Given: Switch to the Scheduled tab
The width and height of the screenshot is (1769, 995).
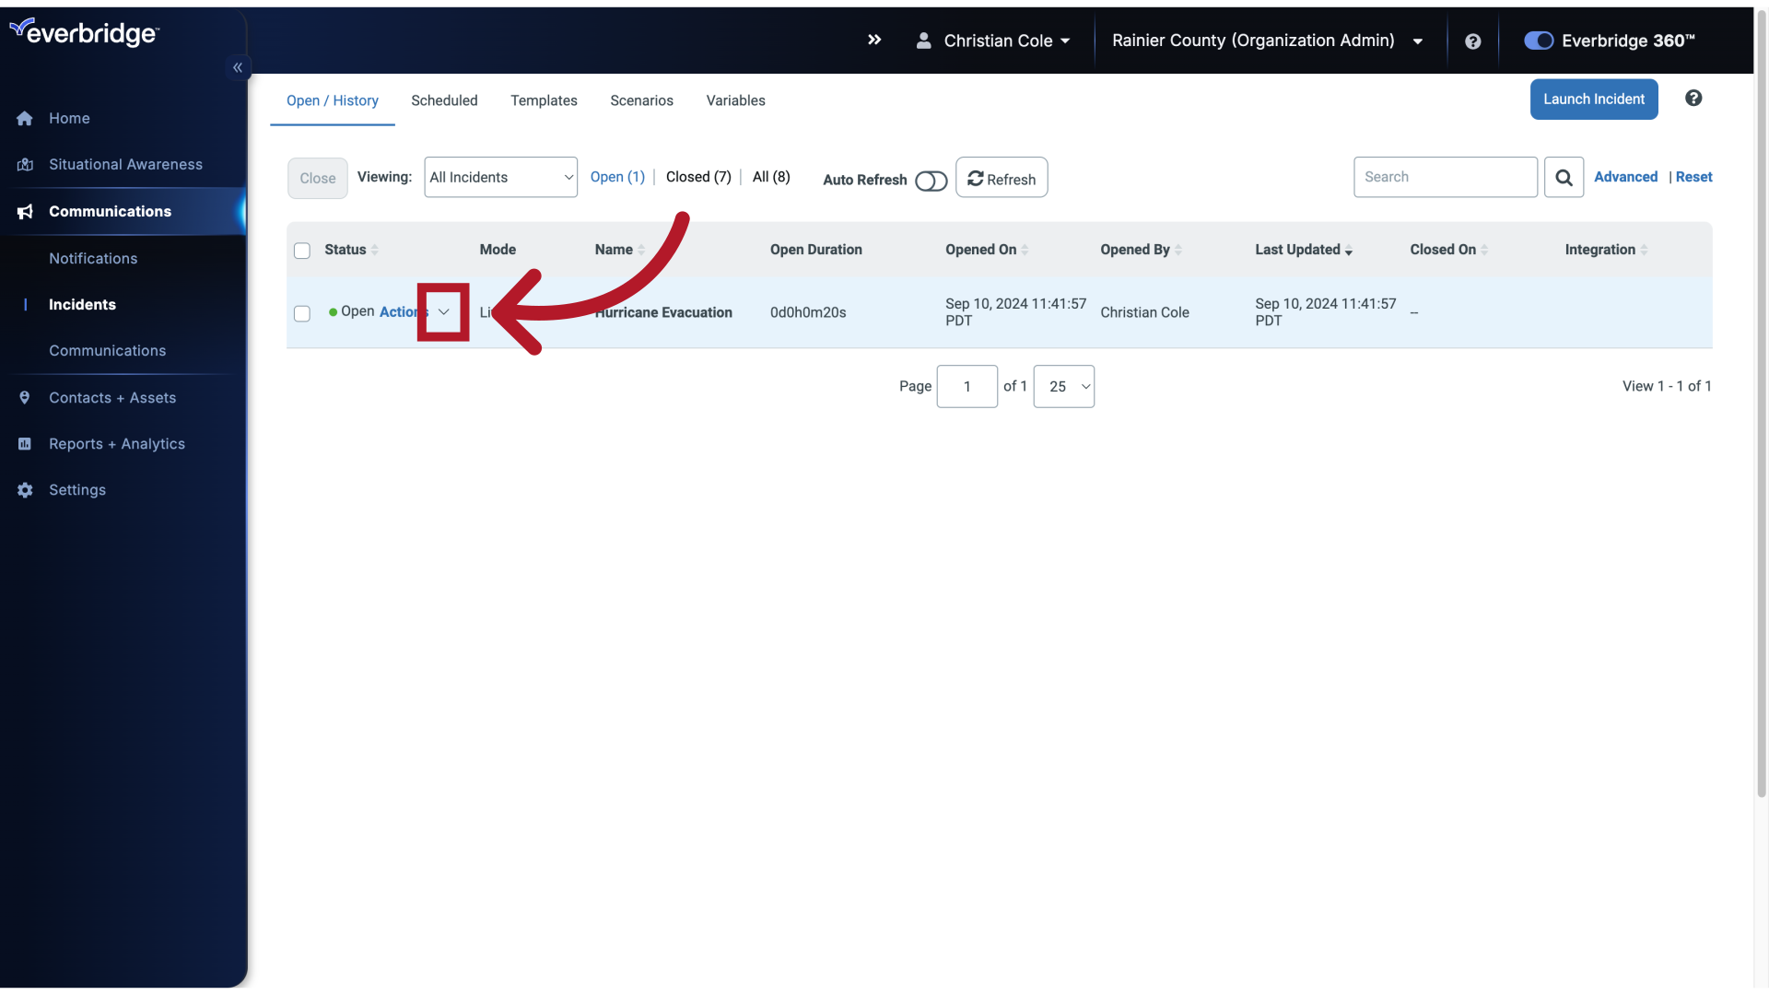Looking at the screenshot, I should [x=443, y=99].
